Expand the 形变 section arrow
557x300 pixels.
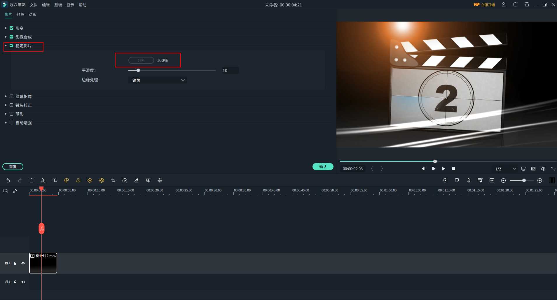6,28
